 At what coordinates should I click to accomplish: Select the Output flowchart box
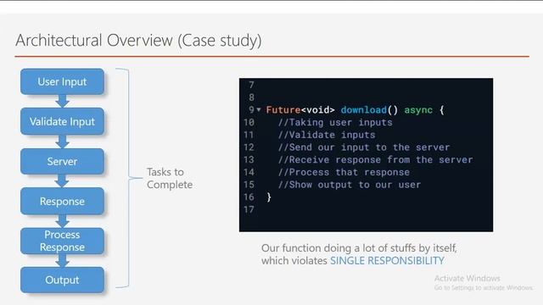click(x=62, y=280)
